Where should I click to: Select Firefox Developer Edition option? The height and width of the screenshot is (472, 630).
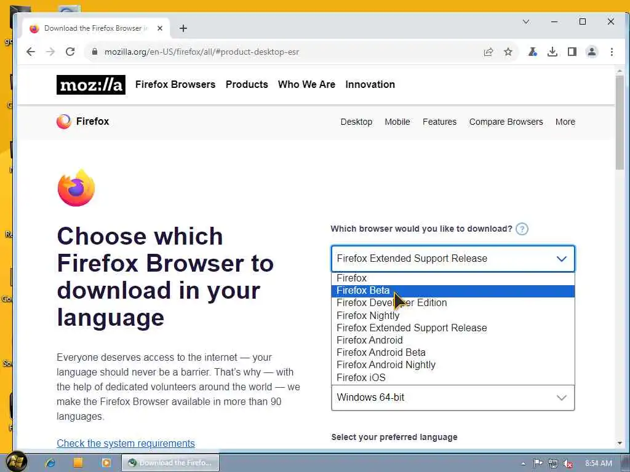453,303
